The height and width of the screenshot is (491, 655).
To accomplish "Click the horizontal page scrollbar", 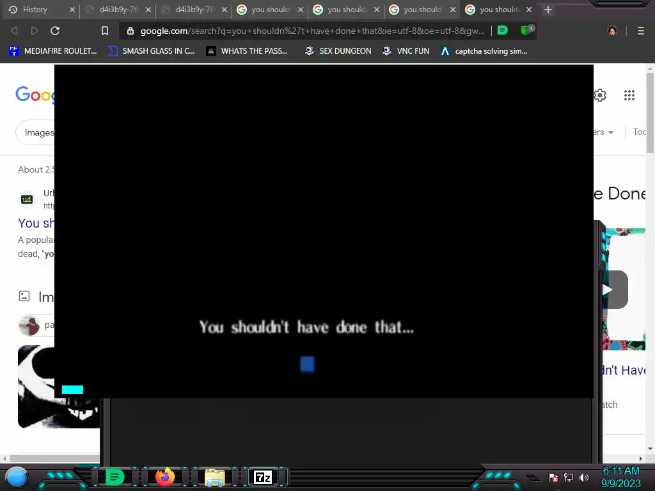I will pos(54,458).
